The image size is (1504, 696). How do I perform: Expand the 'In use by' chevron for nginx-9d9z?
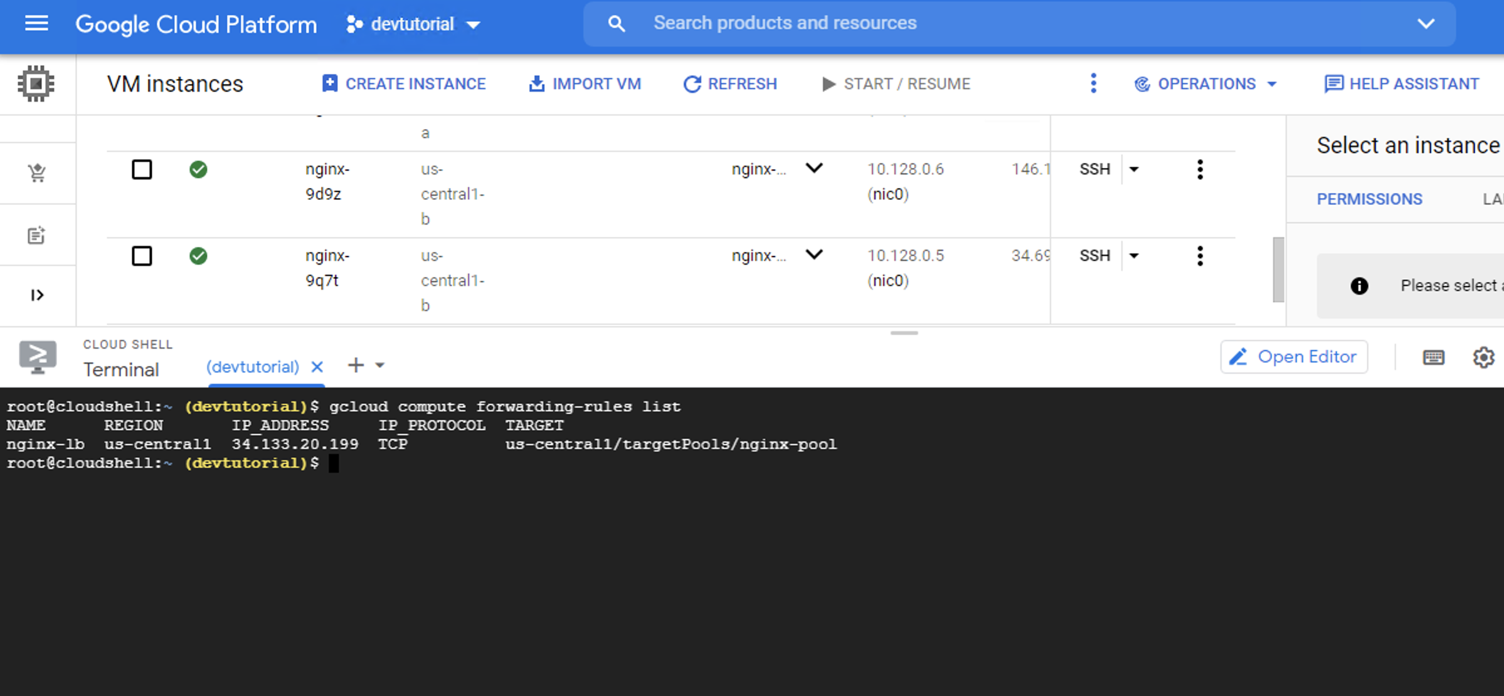(x=814, y=168)
